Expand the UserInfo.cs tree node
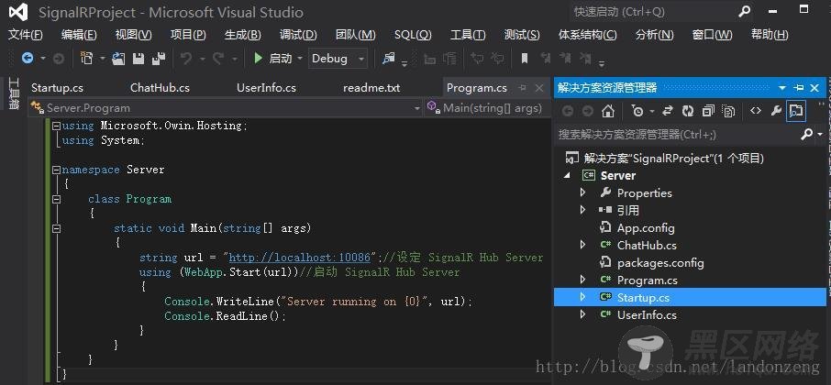The height and width of the screenshot is (385, 831). (583, 315)
